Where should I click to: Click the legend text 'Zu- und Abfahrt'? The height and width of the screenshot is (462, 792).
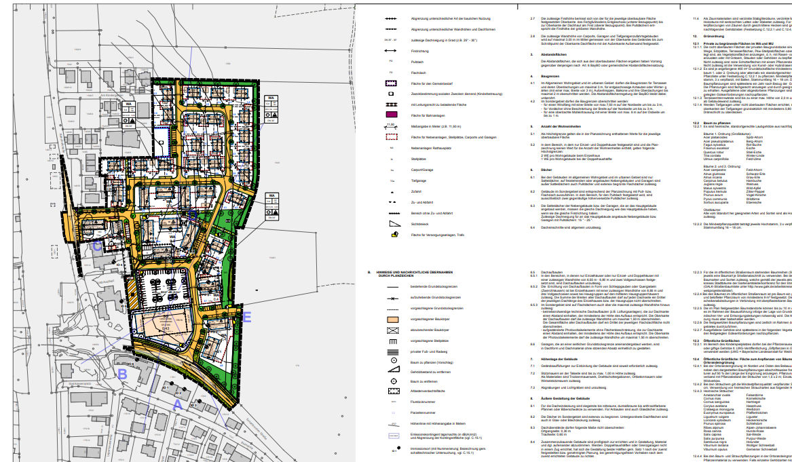click(x=422, y=202)
